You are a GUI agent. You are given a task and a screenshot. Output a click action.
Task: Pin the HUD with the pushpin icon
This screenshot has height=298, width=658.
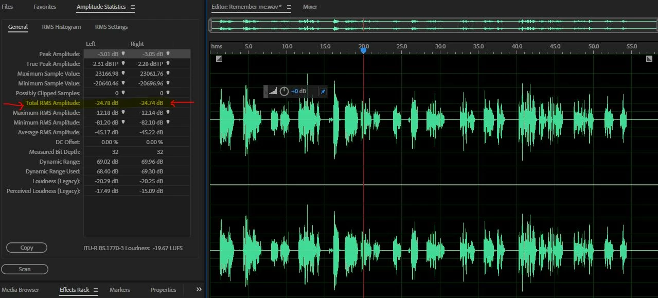click(323, 92)
